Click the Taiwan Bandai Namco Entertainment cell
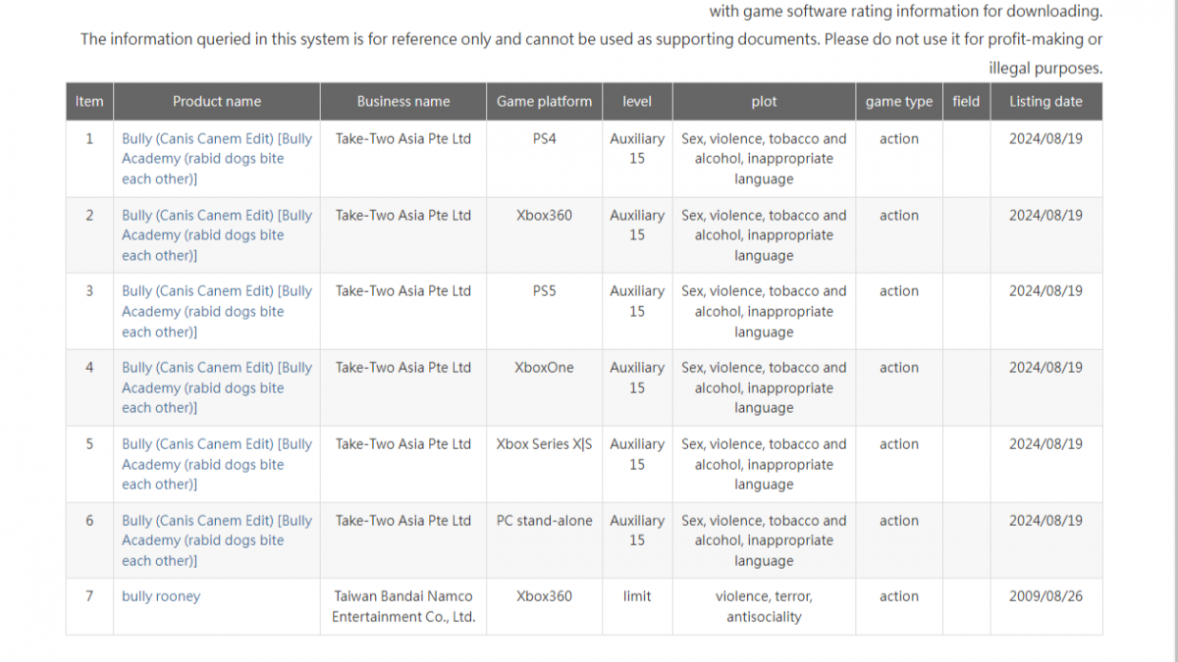The height and width of the screenshot is (662, 1178). (x=403, y=606)
